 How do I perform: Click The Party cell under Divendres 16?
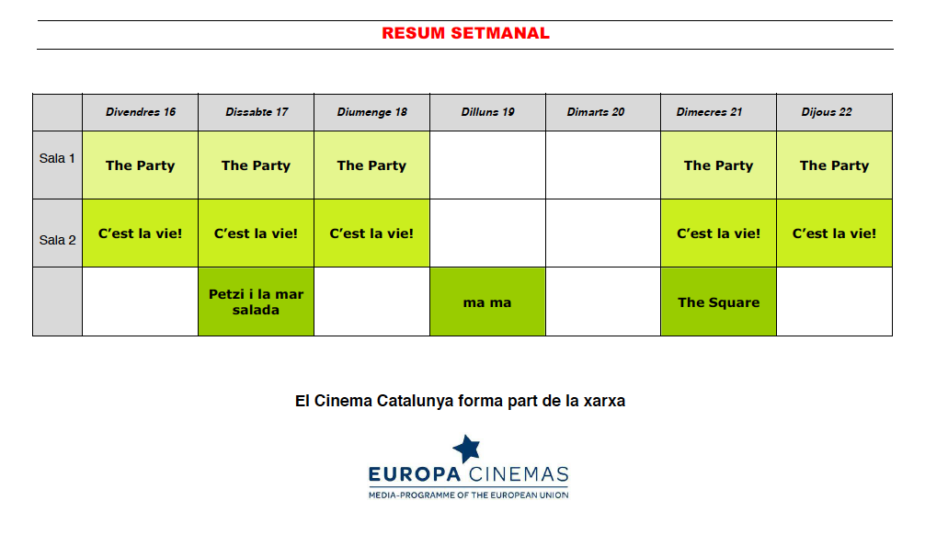[141, 165]
